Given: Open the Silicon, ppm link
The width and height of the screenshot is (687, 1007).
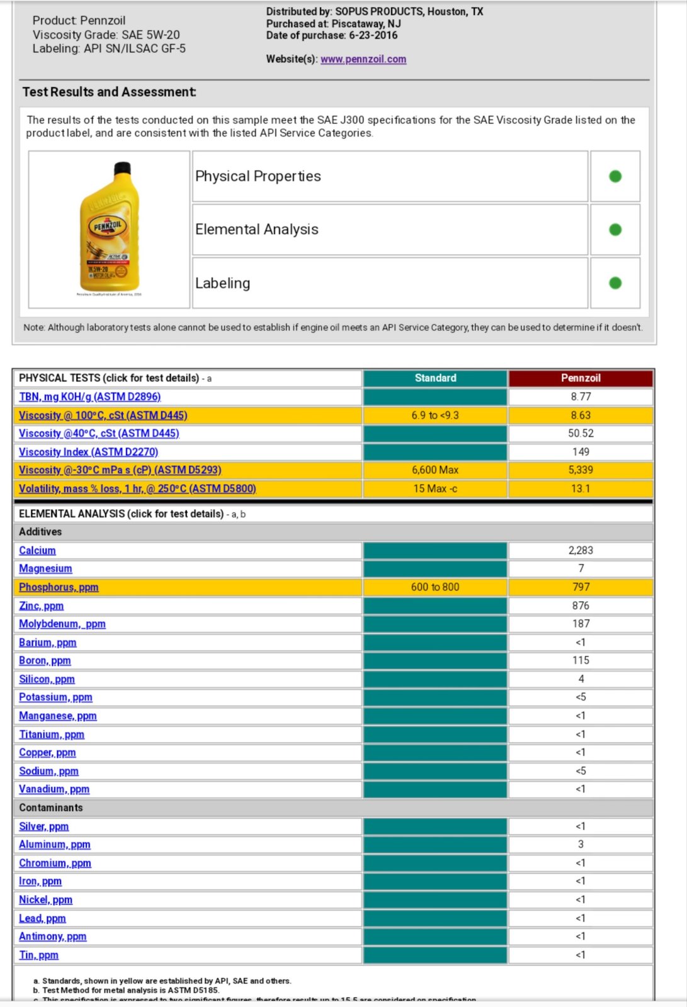Looking at the screenshot, I should tap(47, 680).
